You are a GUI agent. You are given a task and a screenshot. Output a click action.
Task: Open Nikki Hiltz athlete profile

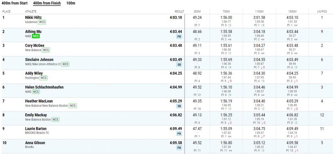click(33, 18)
